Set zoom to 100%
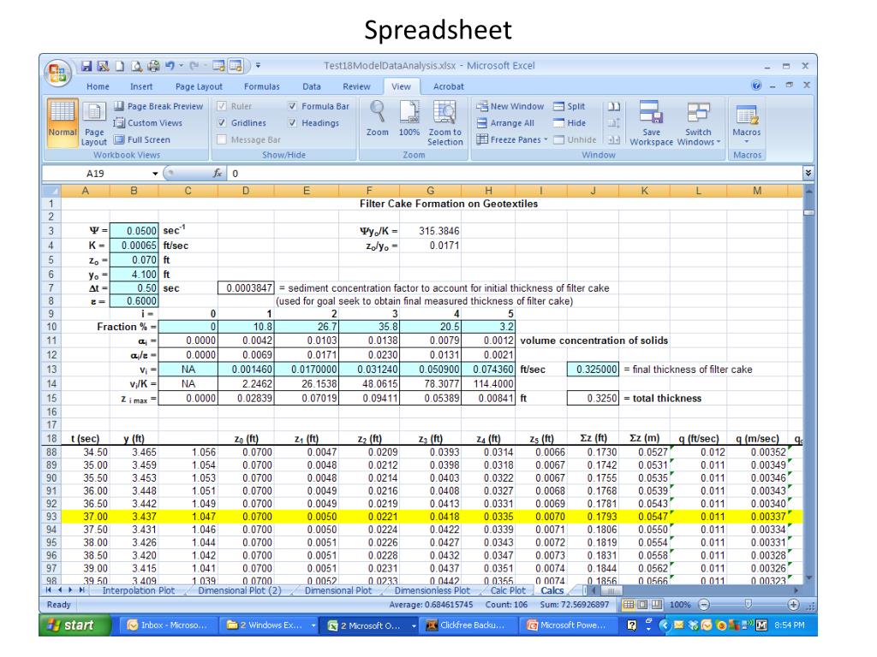 (409, 118)
